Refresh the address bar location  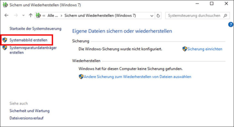tap(158, 16)
